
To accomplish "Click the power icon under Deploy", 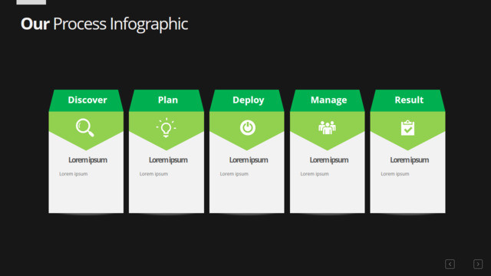I will tap(248, 128).
